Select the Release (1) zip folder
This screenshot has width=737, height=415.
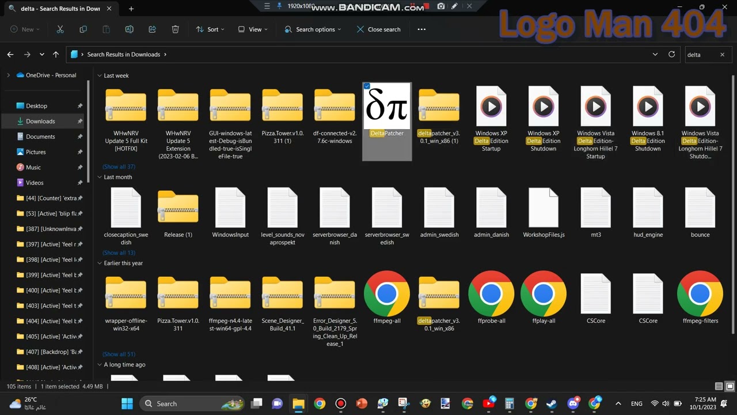tap(178, 213)
